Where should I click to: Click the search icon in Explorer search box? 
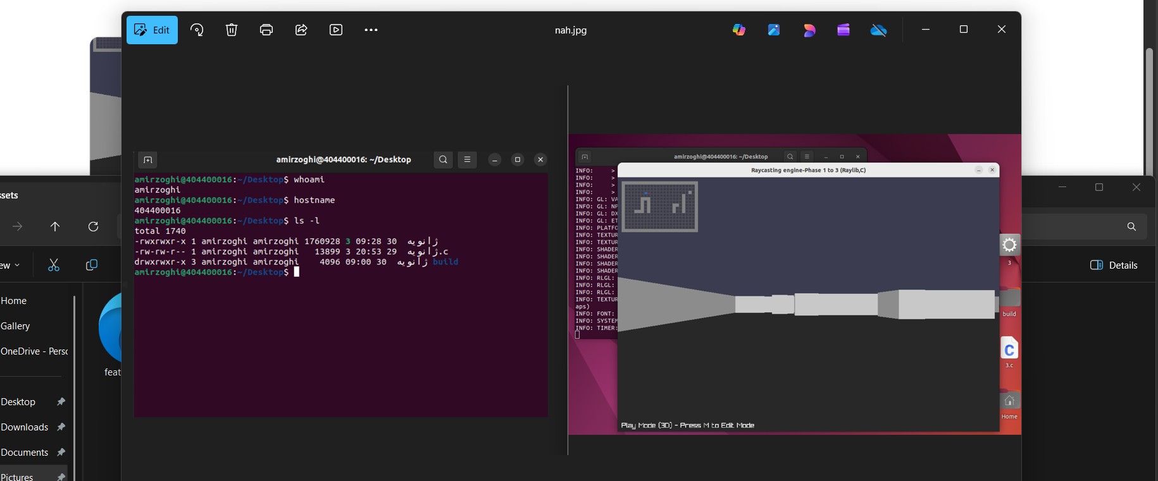[x=1131, y=226]
